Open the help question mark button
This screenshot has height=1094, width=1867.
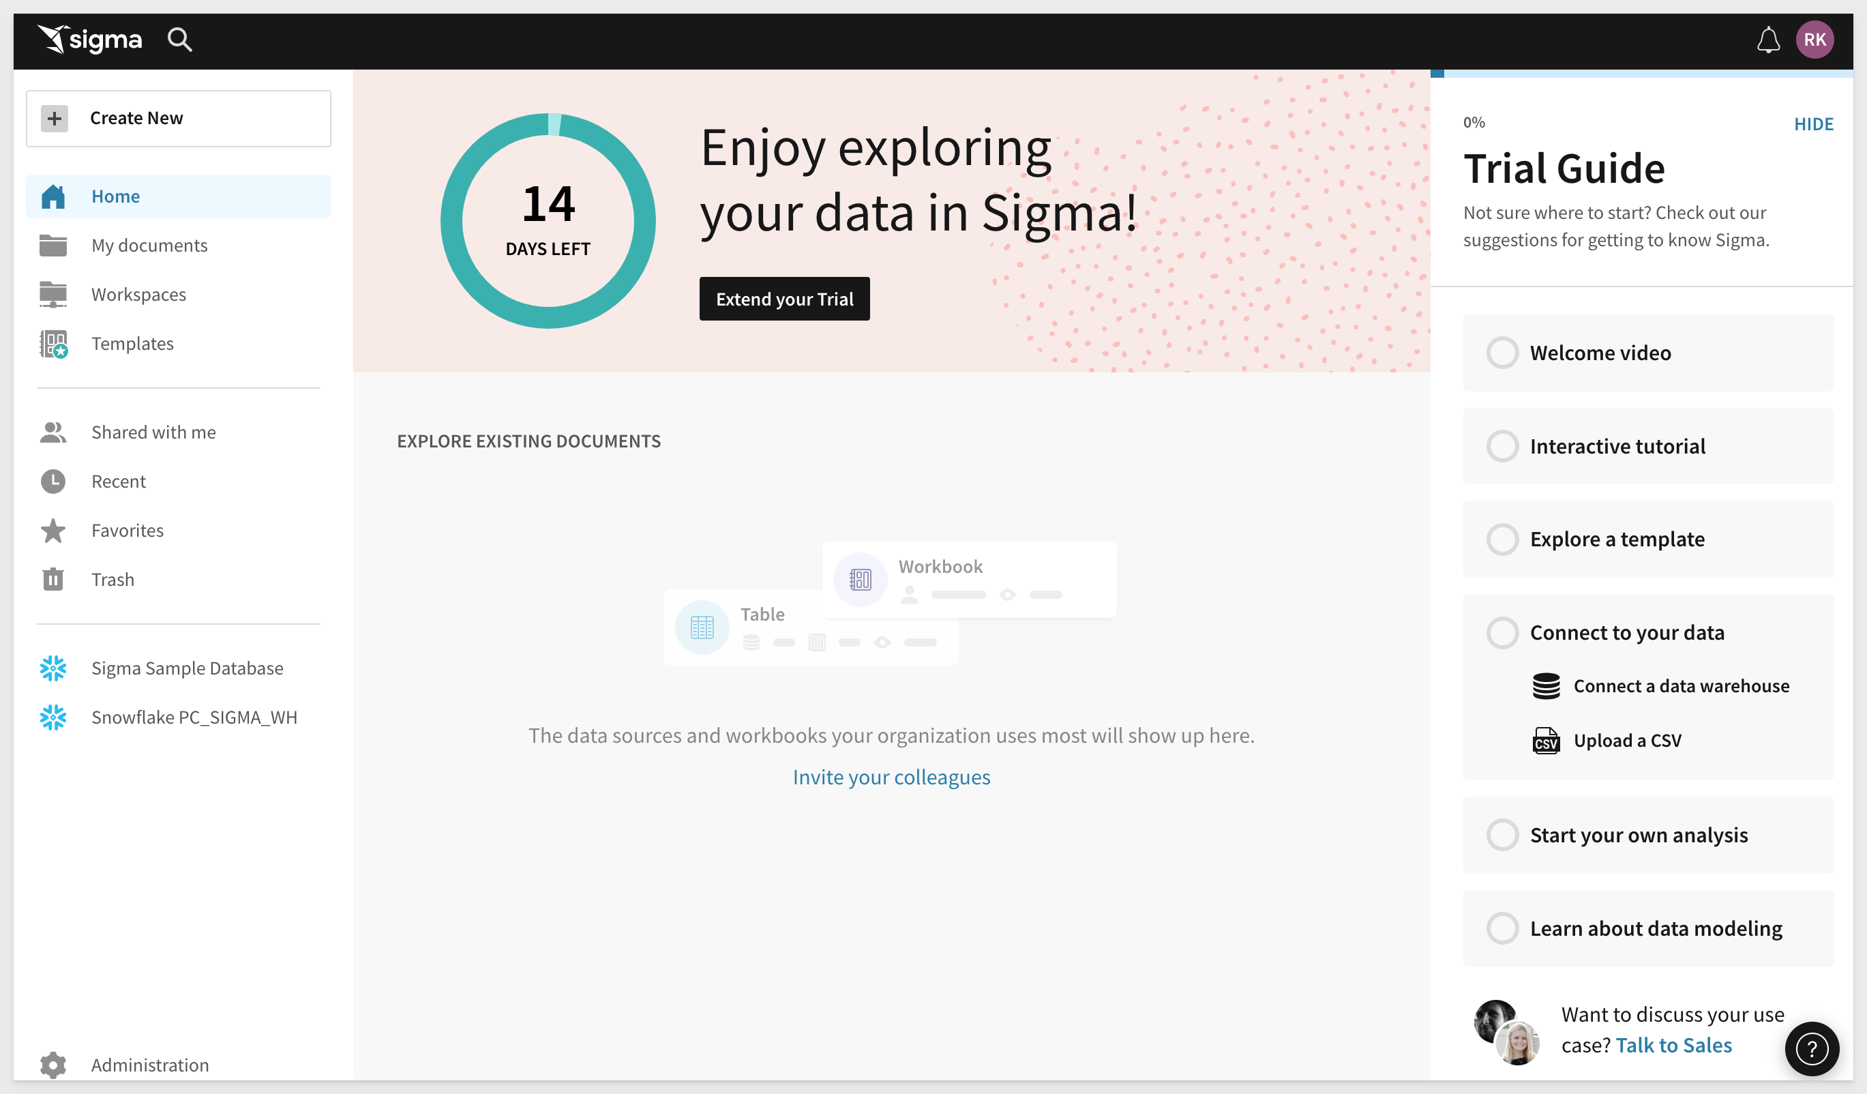pos(1812,1049)
